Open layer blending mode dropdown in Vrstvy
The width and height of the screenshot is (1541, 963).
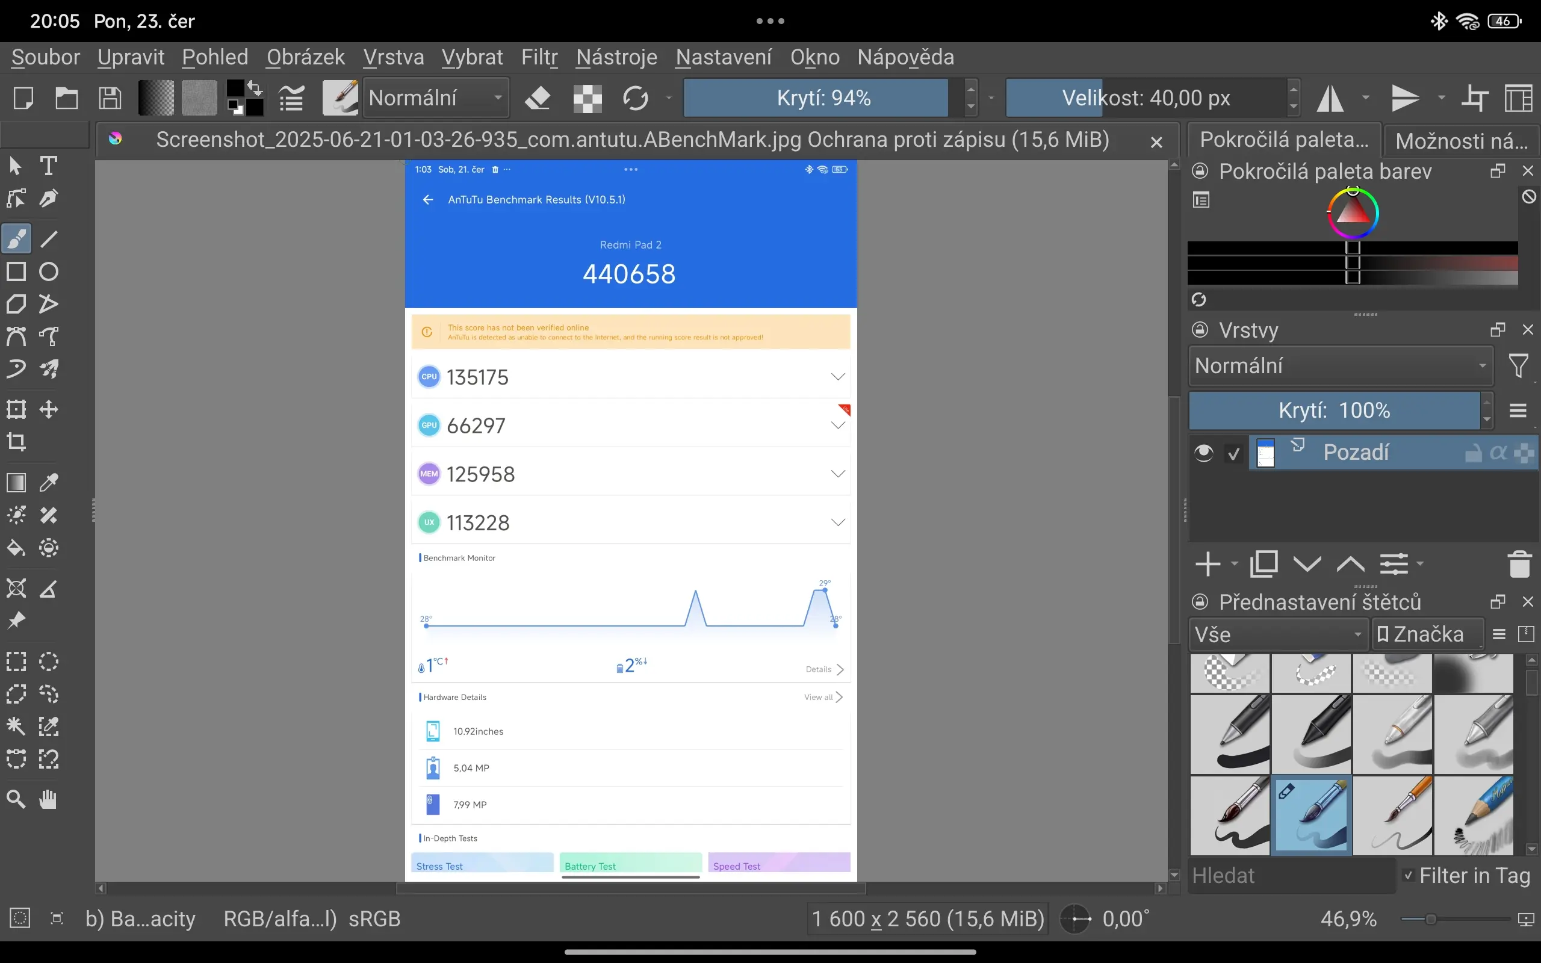(x=1340, y=366)
